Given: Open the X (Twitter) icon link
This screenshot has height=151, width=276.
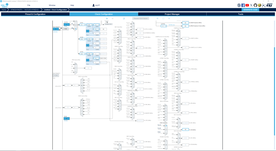Looking at the screenshot, I should 251,5.
